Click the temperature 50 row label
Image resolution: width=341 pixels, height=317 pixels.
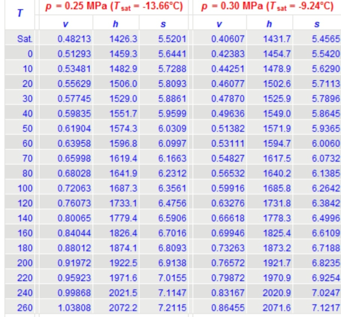[27, 129]
